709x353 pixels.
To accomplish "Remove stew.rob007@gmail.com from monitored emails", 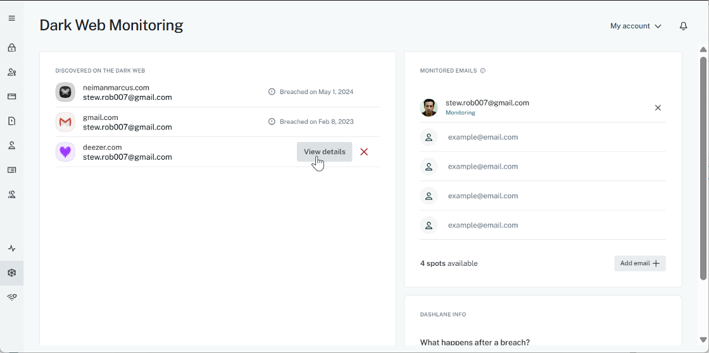I will coord(658,108).
